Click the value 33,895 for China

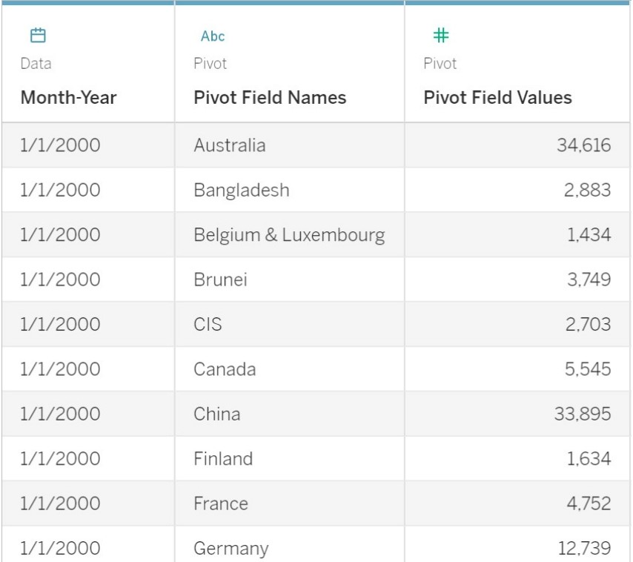click(x=582, y=414)
